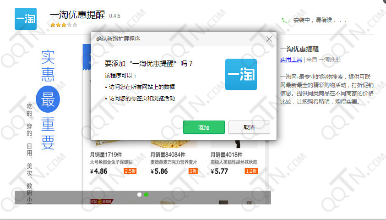The height and width of the screenshot is (220, 386).
Task: Click product name 南极人美腿性感丝袜秋款
Action: coord(234,162)
